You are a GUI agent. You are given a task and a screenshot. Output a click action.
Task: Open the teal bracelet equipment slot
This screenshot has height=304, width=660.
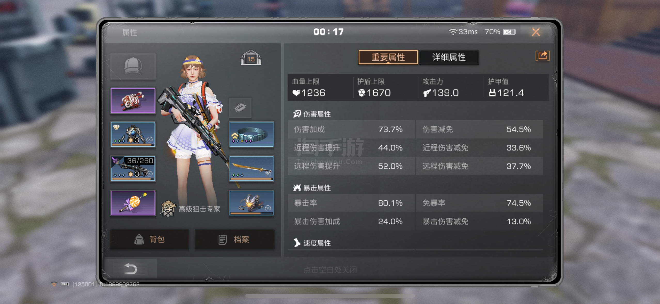pyautogui.click(x=251, y=134)
